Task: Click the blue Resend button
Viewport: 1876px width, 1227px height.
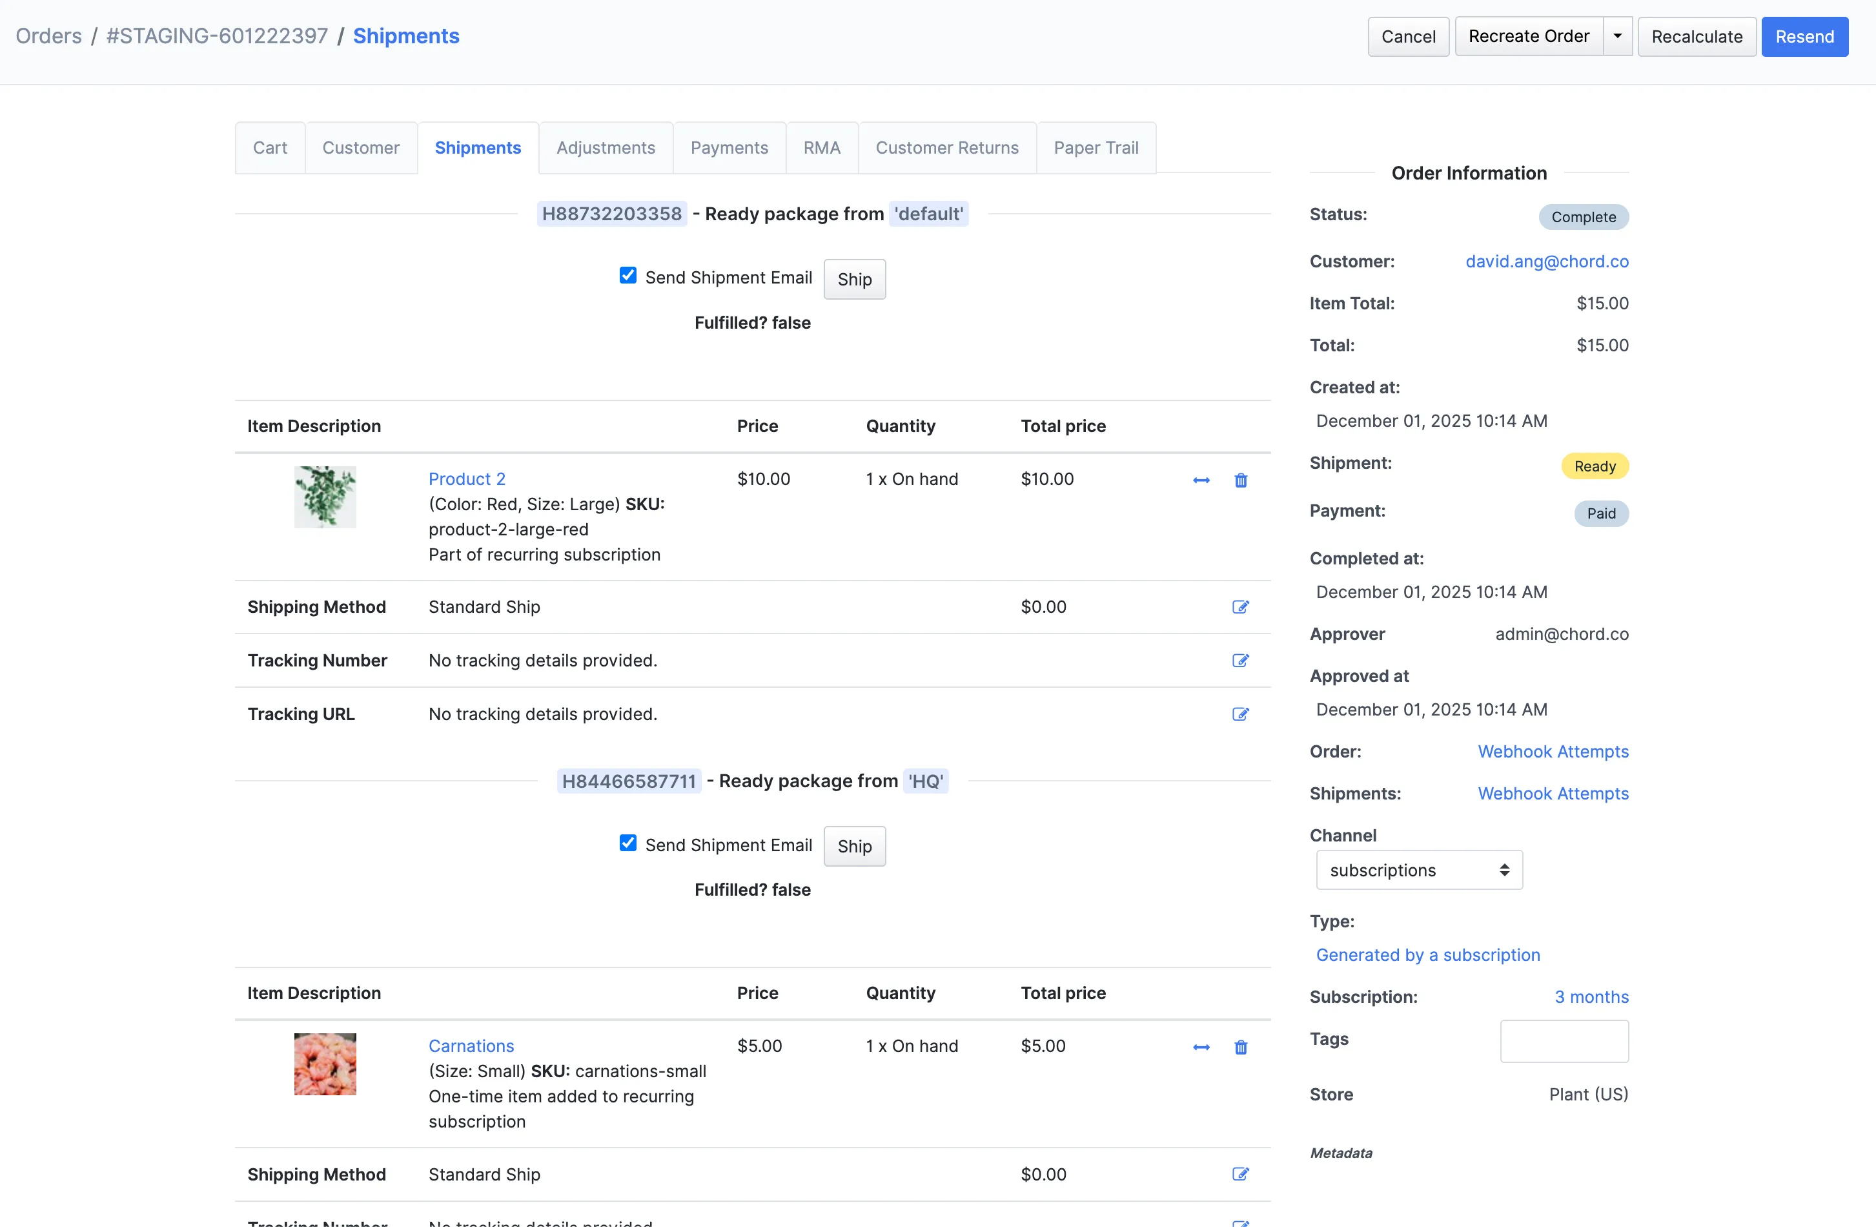Action: pos(1804,36)
